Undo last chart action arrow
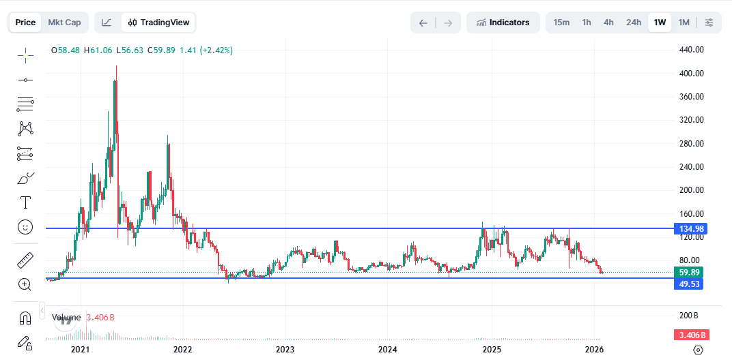This screenshot has width=732, height=364. [423, 23]
